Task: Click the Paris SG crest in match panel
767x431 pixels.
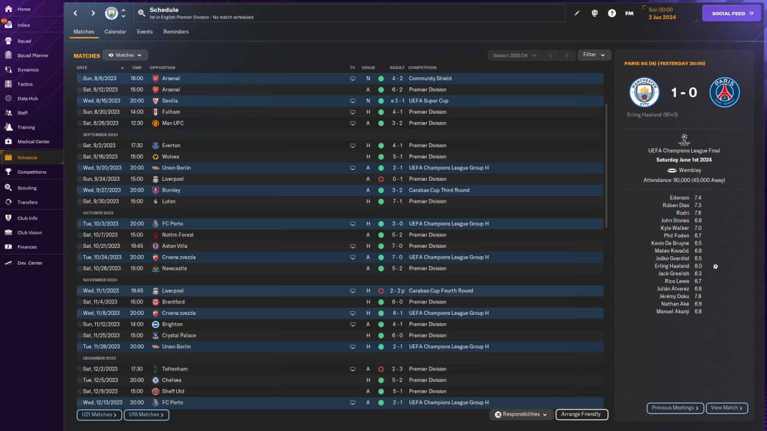Action: [724, 93]
